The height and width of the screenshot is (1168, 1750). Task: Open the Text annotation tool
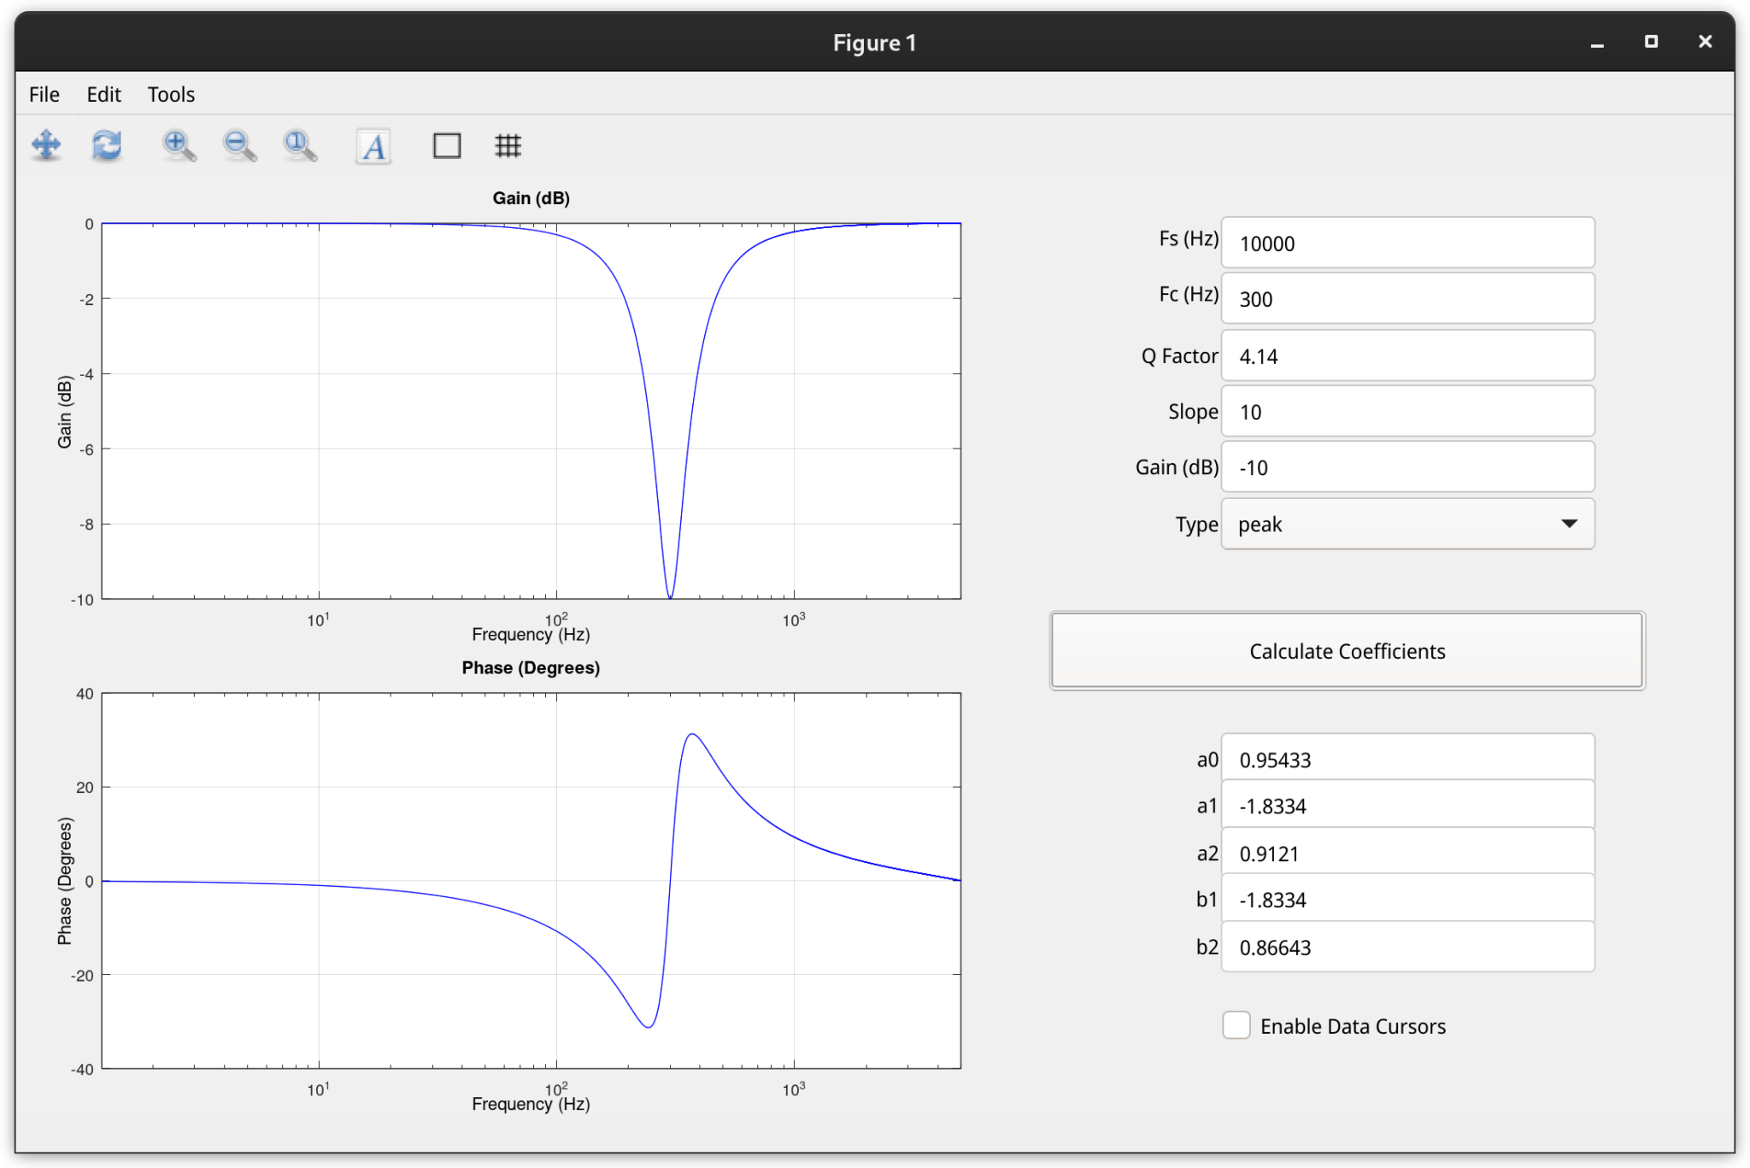372,146
